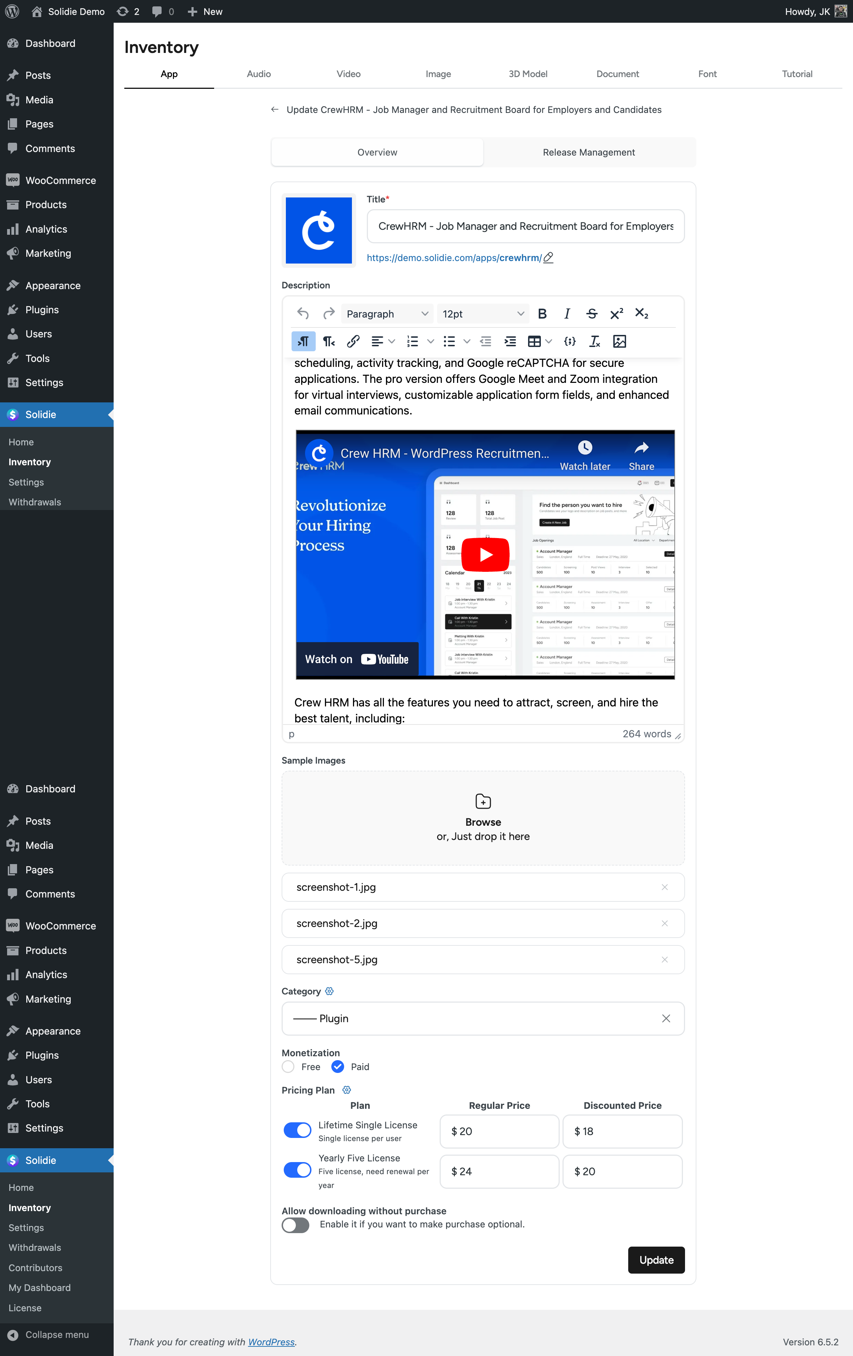
Task: Select the Free monetization option
Action: pyautogui.click(x=288, y=1067)
